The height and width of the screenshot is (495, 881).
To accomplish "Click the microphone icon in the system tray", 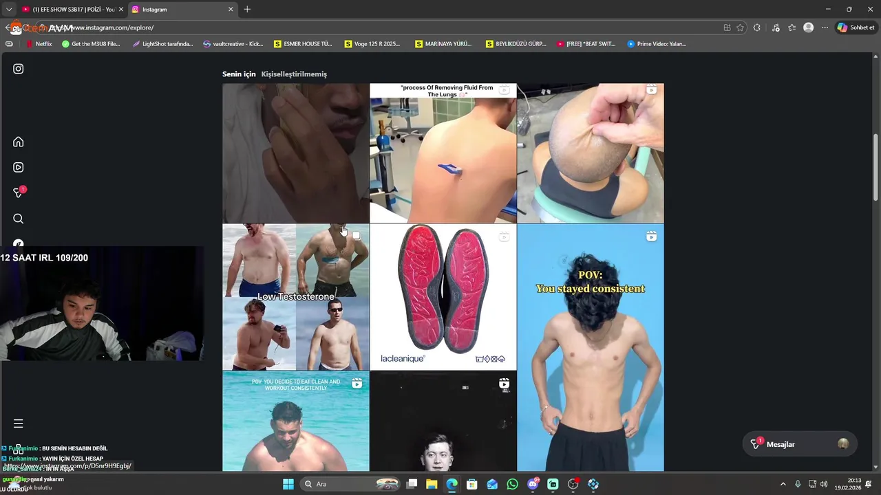I will (x=798, y=484).
